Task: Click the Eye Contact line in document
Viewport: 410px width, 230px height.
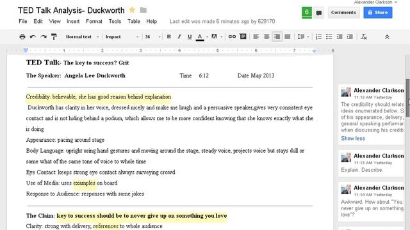Action: pos(101,172)
